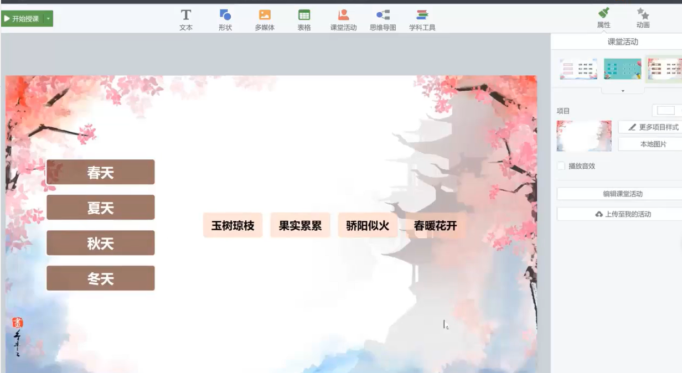
Task: Select the 玉树琼枝 item card
Action: click(232, 225)
